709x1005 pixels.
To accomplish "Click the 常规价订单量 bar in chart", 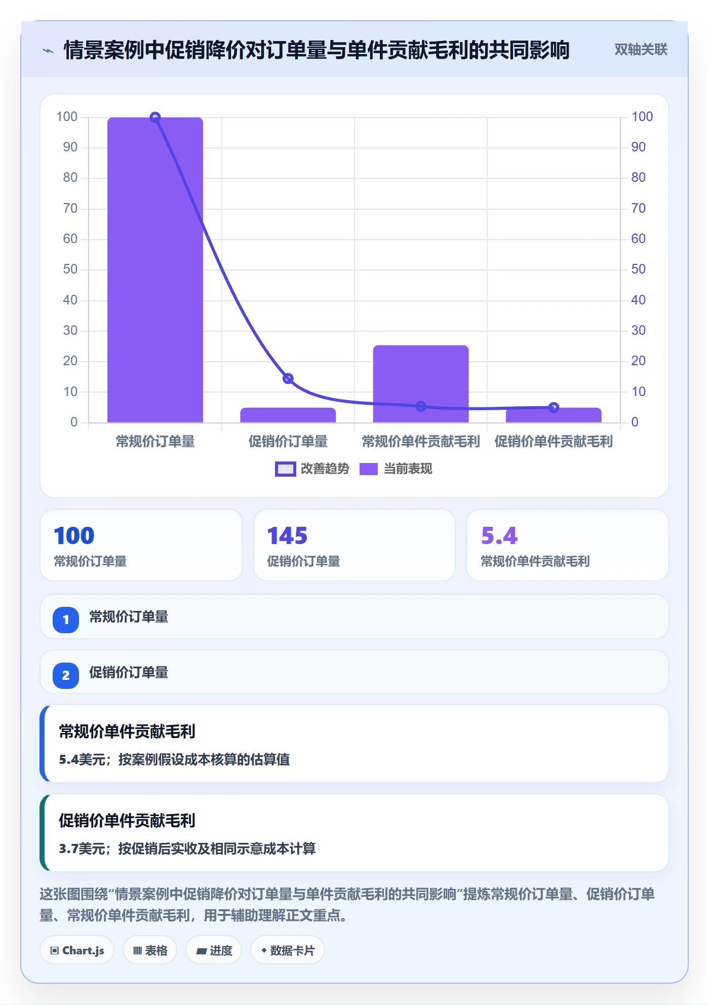I will pos(155,270).
